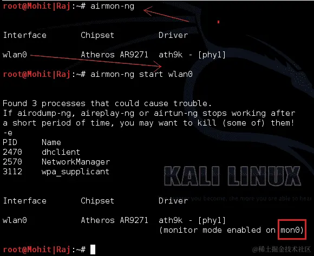
Task: Click the small red dot on dragon
Action: coord(219,22)
